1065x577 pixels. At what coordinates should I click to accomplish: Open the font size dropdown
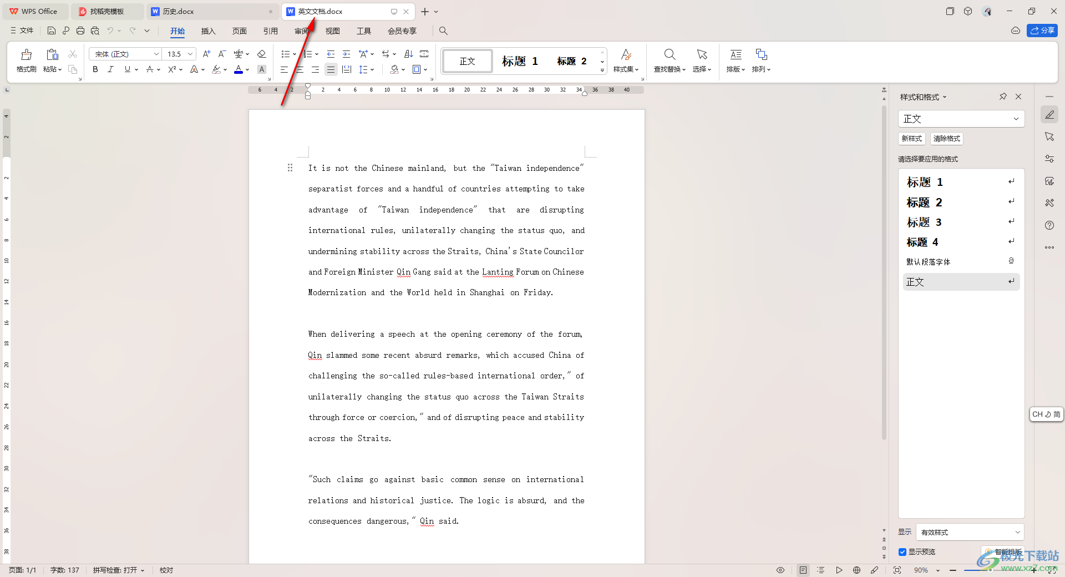(190, 54)
